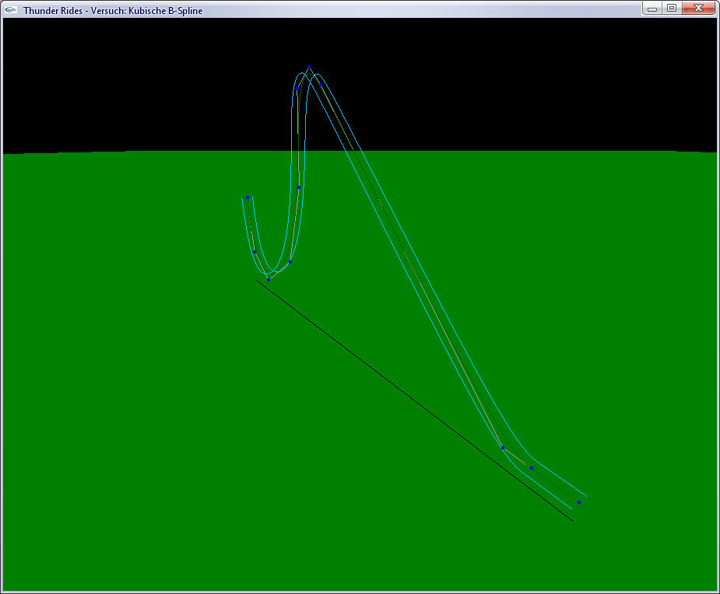The width and height of the screenshot is (720, 594).
Task: Minimize the Thunder Rides window
Action: (652, 9)
